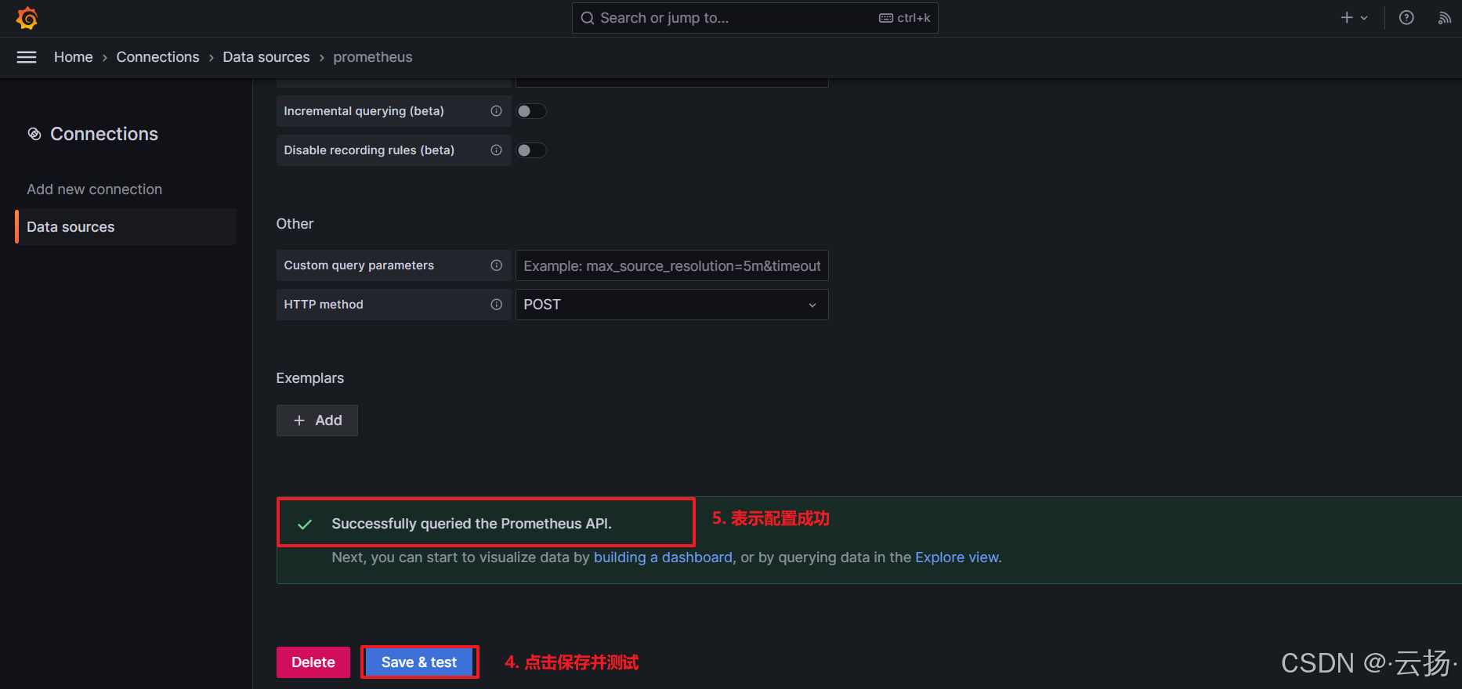
Task: Click the Grafana logo icon
Action: [x=27, y=18]
